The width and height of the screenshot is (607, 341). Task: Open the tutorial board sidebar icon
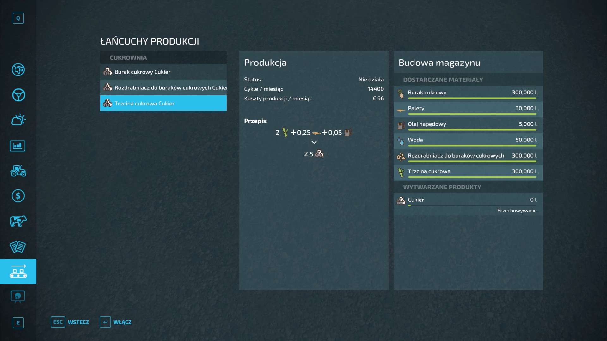pyautogui.click(x=18, y=297)
